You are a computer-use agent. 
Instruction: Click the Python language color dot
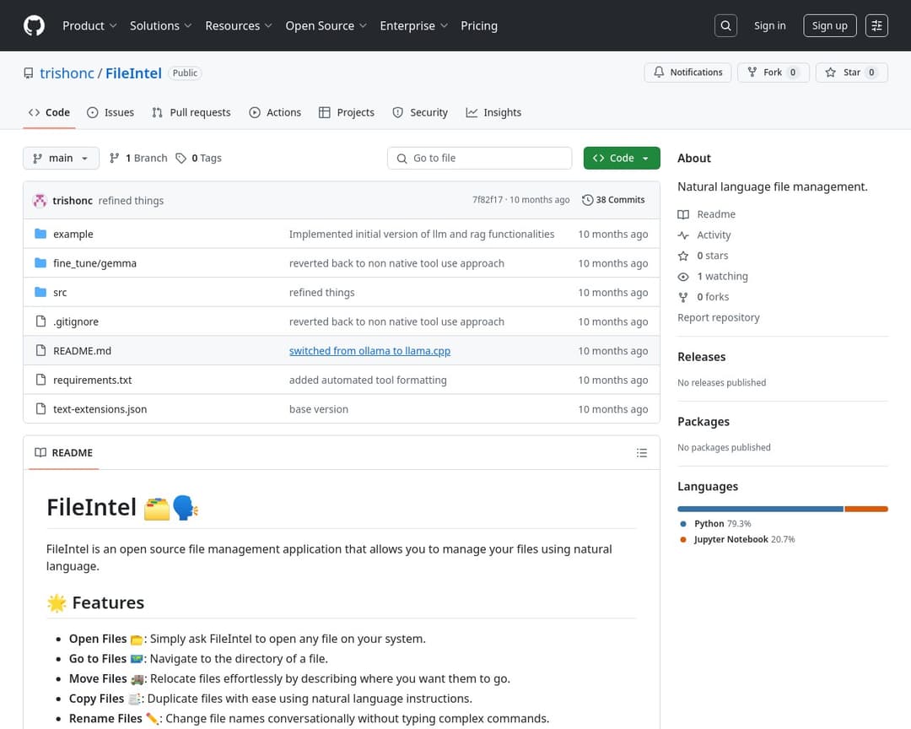coord(683,524)
